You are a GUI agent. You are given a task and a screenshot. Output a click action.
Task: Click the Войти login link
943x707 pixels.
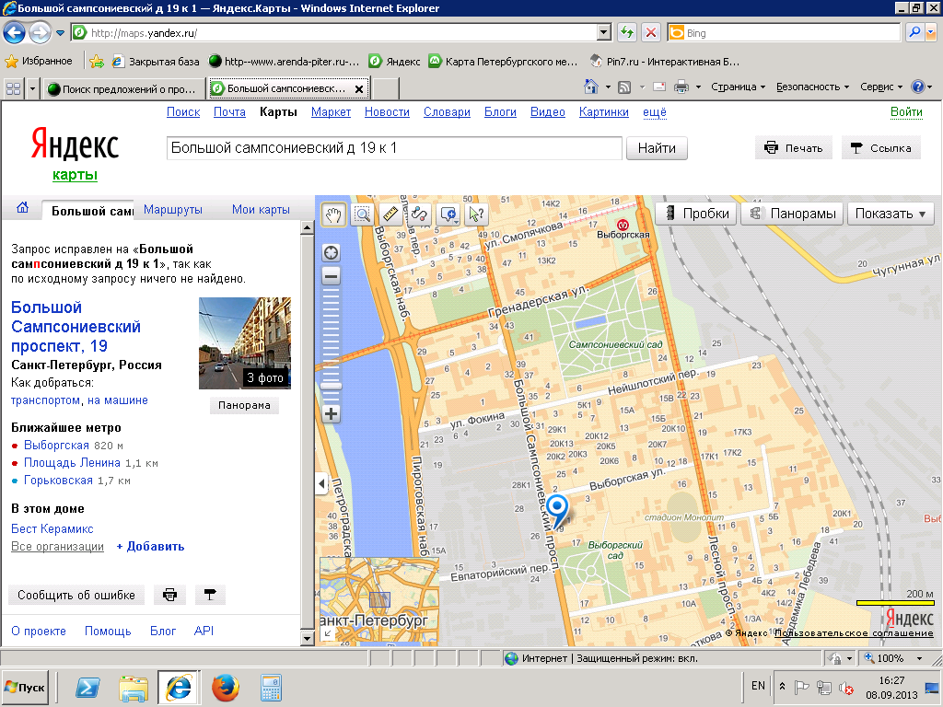(906, 111)
